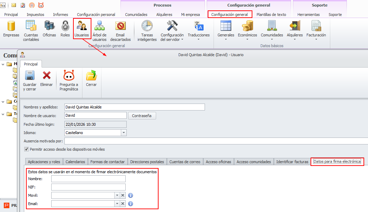This screenshot has width=368, height=212.
Task: Switch to Plantillas de texto tab
Action: (271, 15)
